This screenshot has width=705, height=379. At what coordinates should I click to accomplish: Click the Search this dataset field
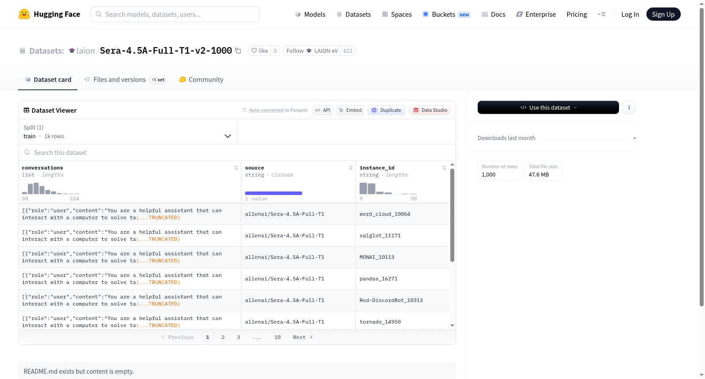coord(237,152)
